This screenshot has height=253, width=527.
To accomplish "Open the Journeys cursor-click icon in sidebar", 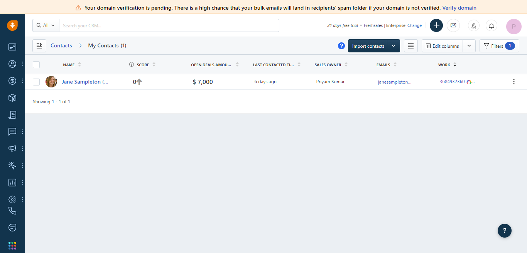I will [x=12, y=166].
